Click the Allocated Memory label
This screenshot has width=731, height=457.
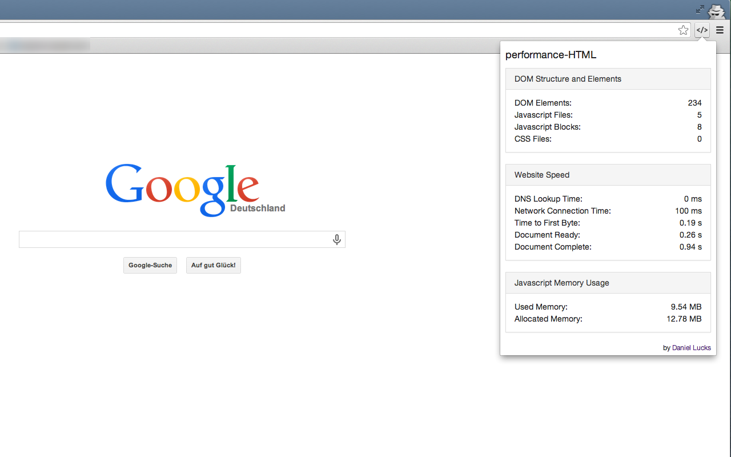pyautogui.click(x=548, y=319)
